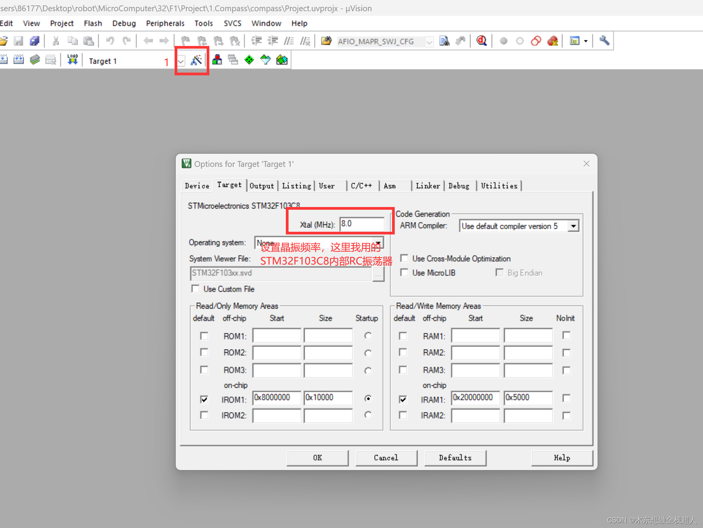Click the Find in Files binoculars-folder icon

click(x=326, y=41)
